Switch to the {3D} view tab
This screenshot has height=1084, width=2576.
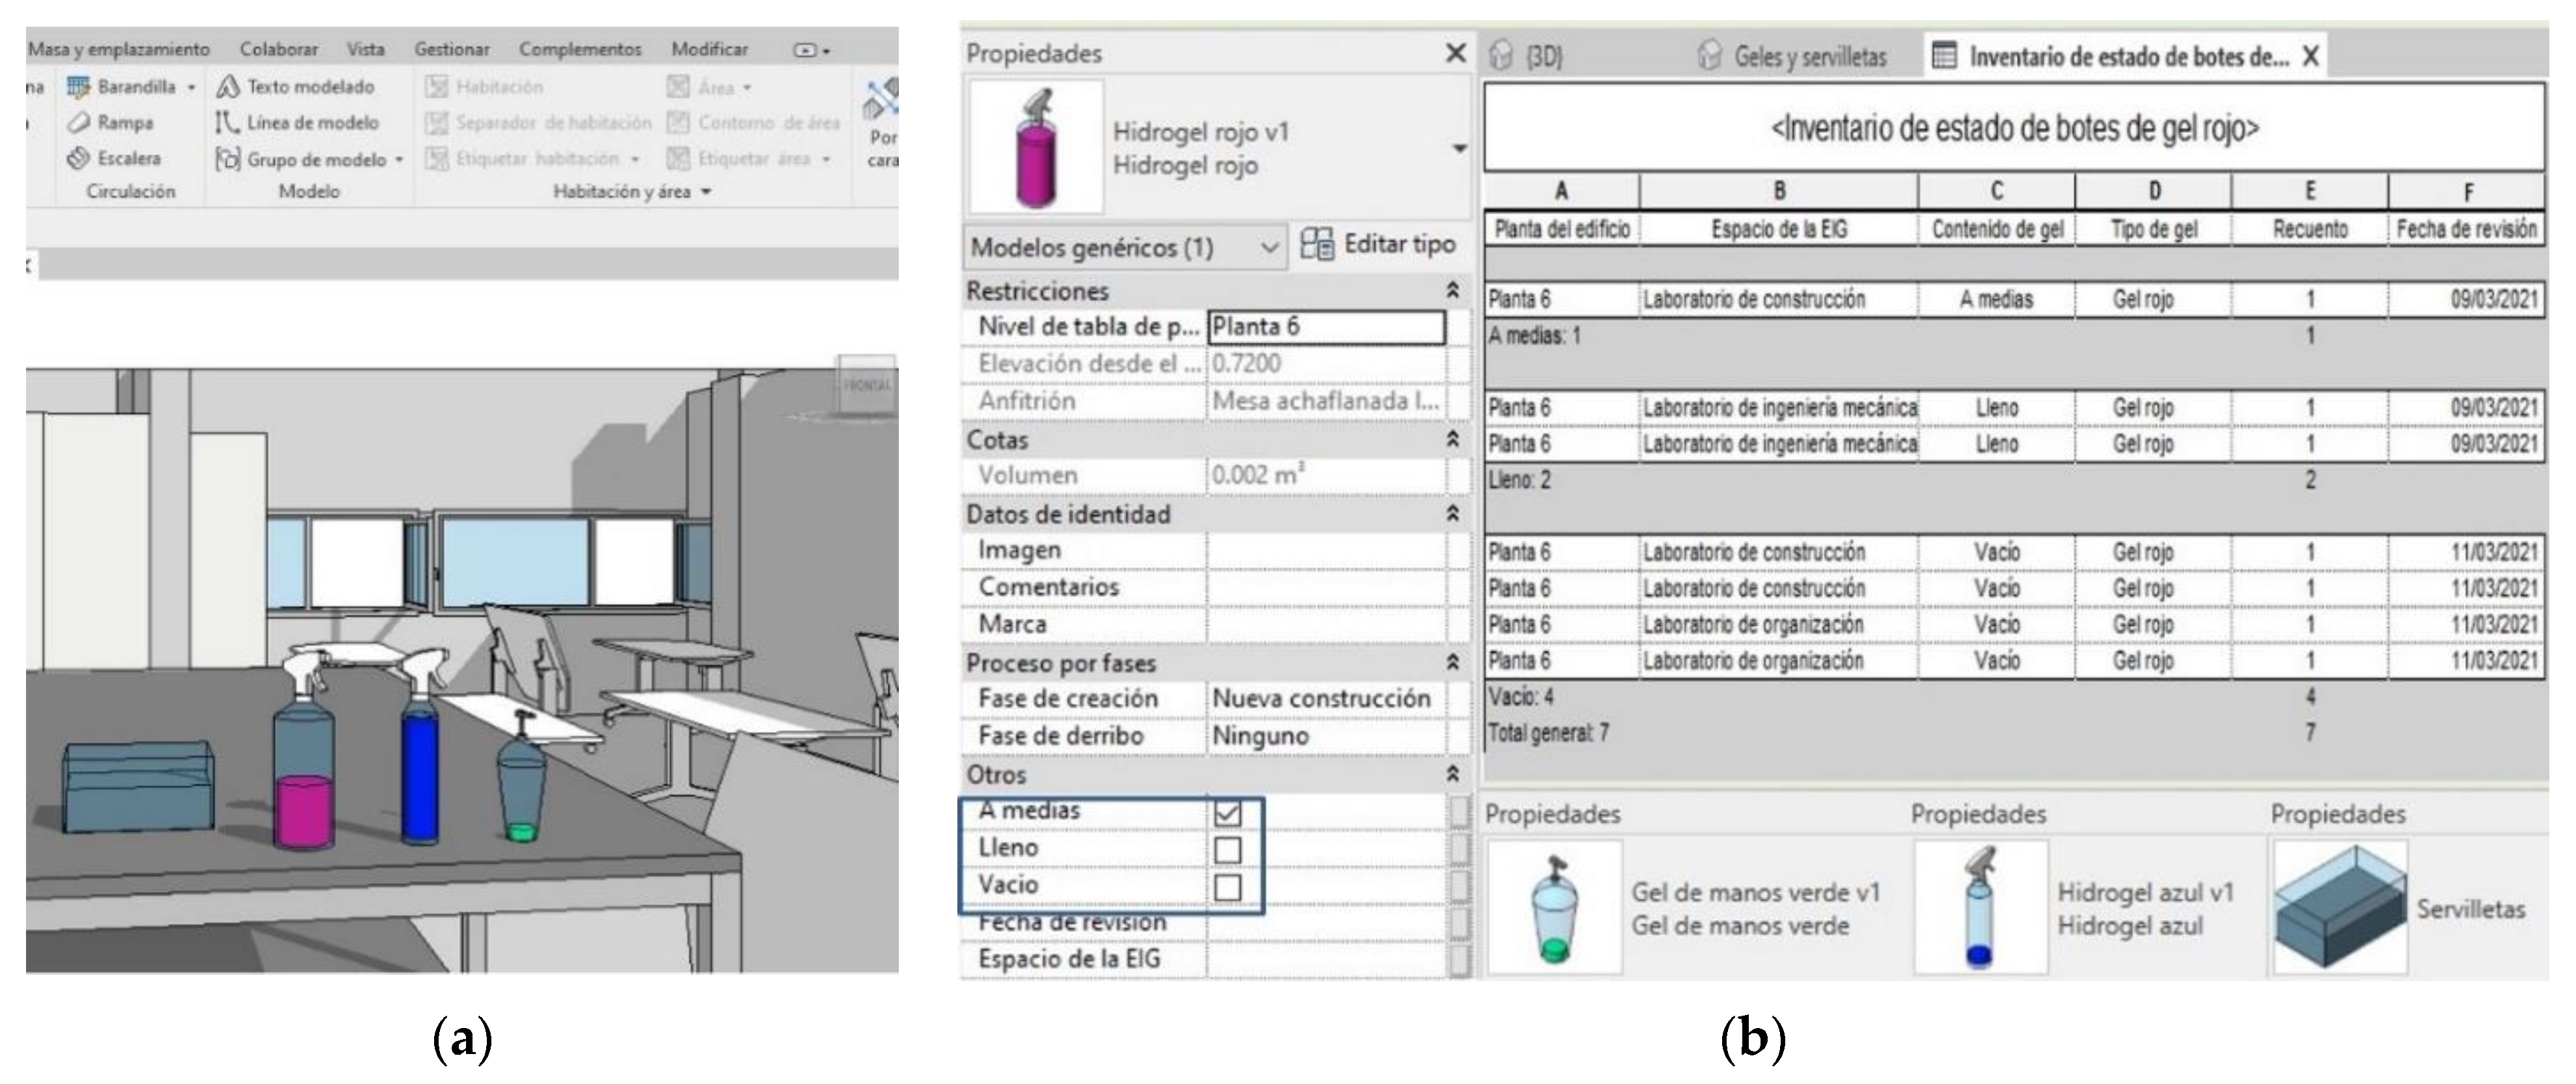coord(1543,57)
